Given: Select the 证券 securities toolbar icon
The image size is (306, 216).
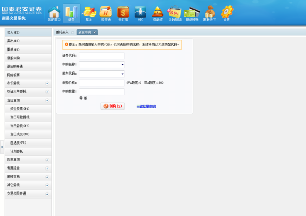Looking at the screenshot, I should pos(71,13).
